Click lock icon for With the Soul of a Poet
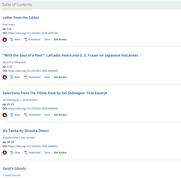The height and width of the screenshot is (178, 181). point(5,77)
